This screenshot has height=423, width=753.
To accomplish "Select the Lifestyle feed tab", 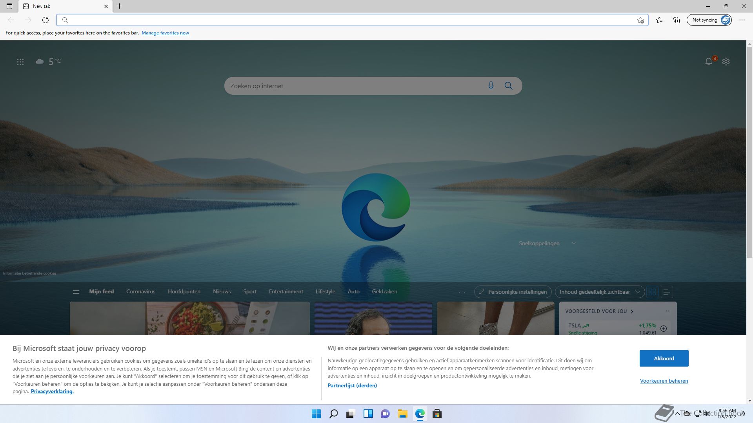I will click(x=326, y=291).
